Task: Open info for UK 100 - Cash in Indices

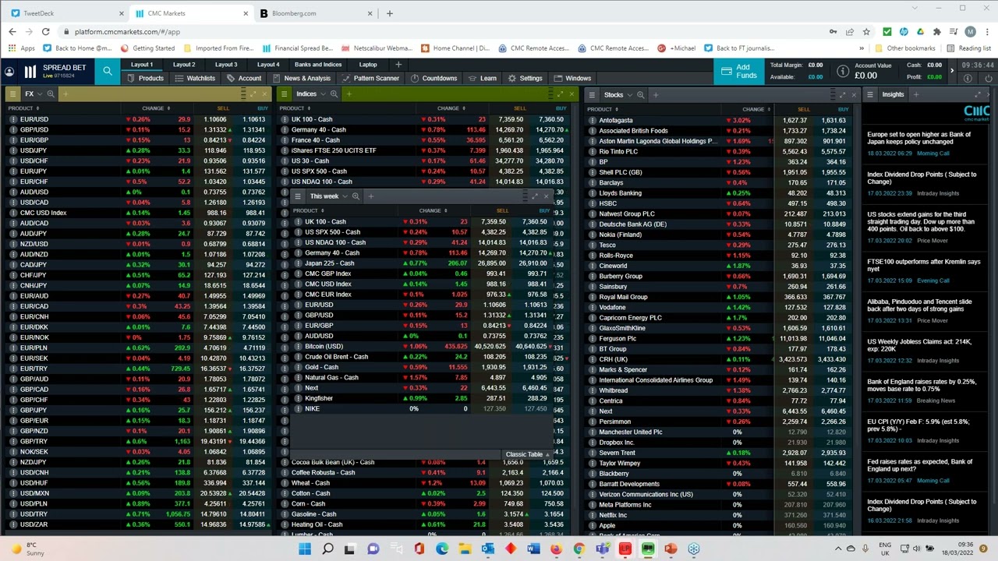Action: click(285, 120)
